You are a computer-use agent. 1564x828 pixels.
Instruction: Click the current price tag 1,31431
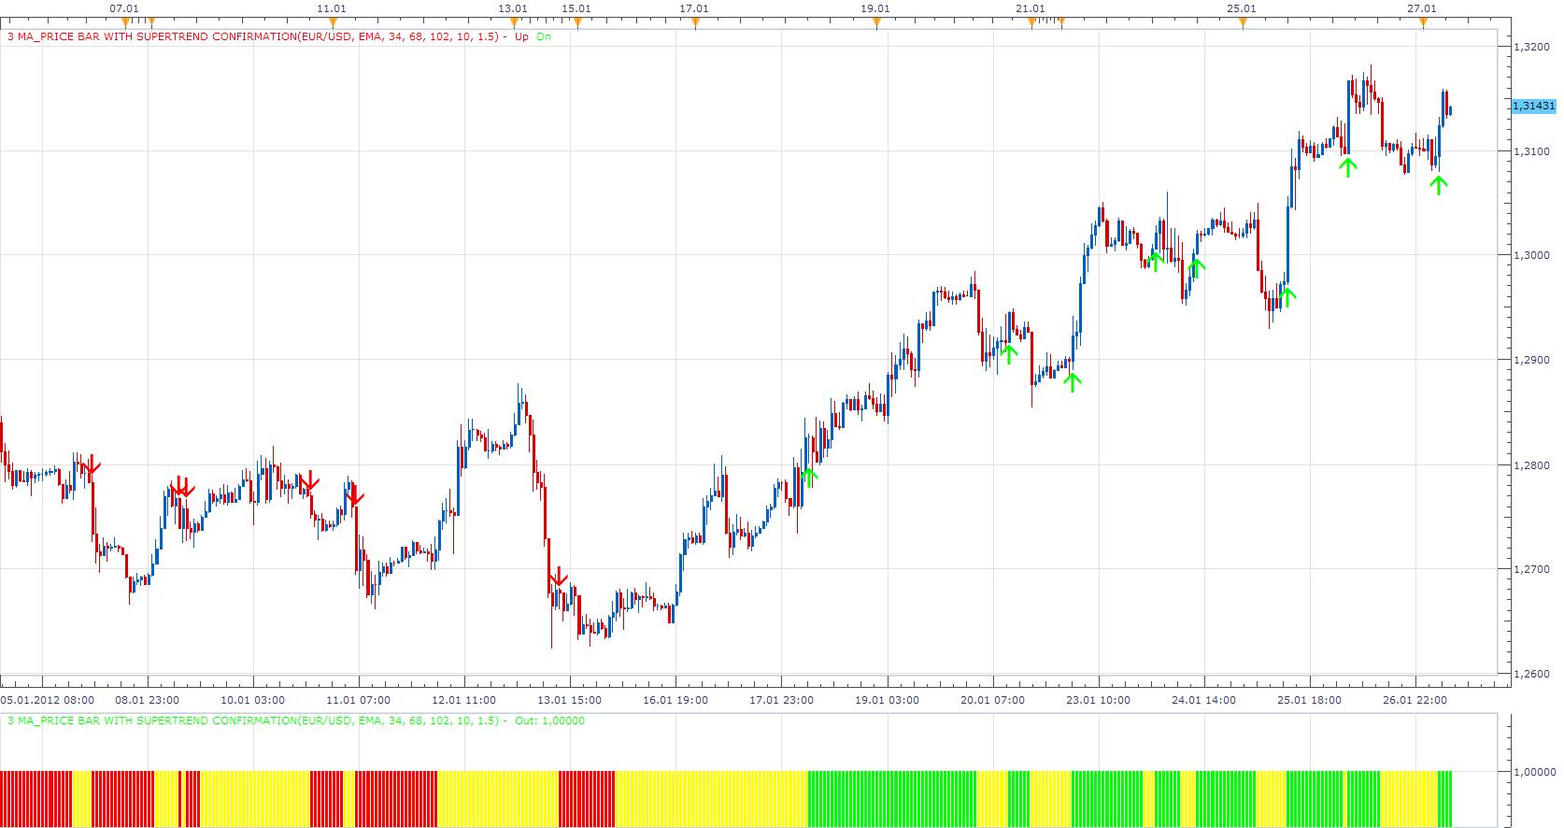(1533, 106)
